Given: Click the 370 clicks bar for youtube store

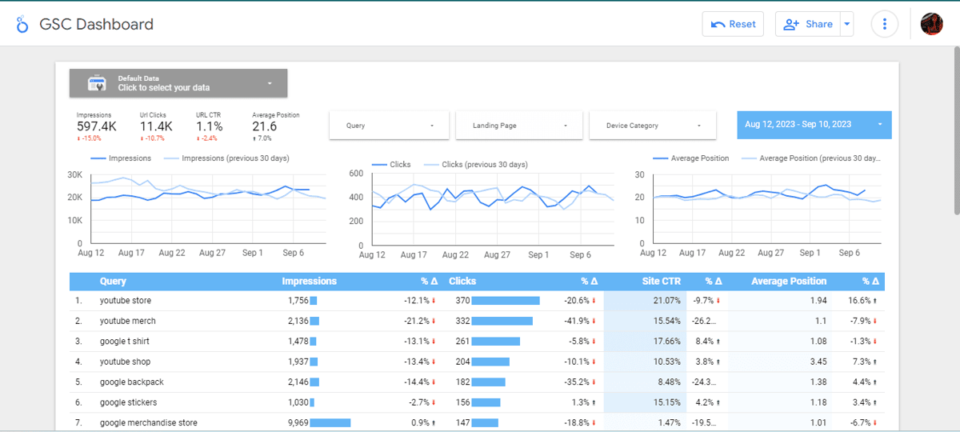Looking at the screenshot, I should click(x=505, y=301).
